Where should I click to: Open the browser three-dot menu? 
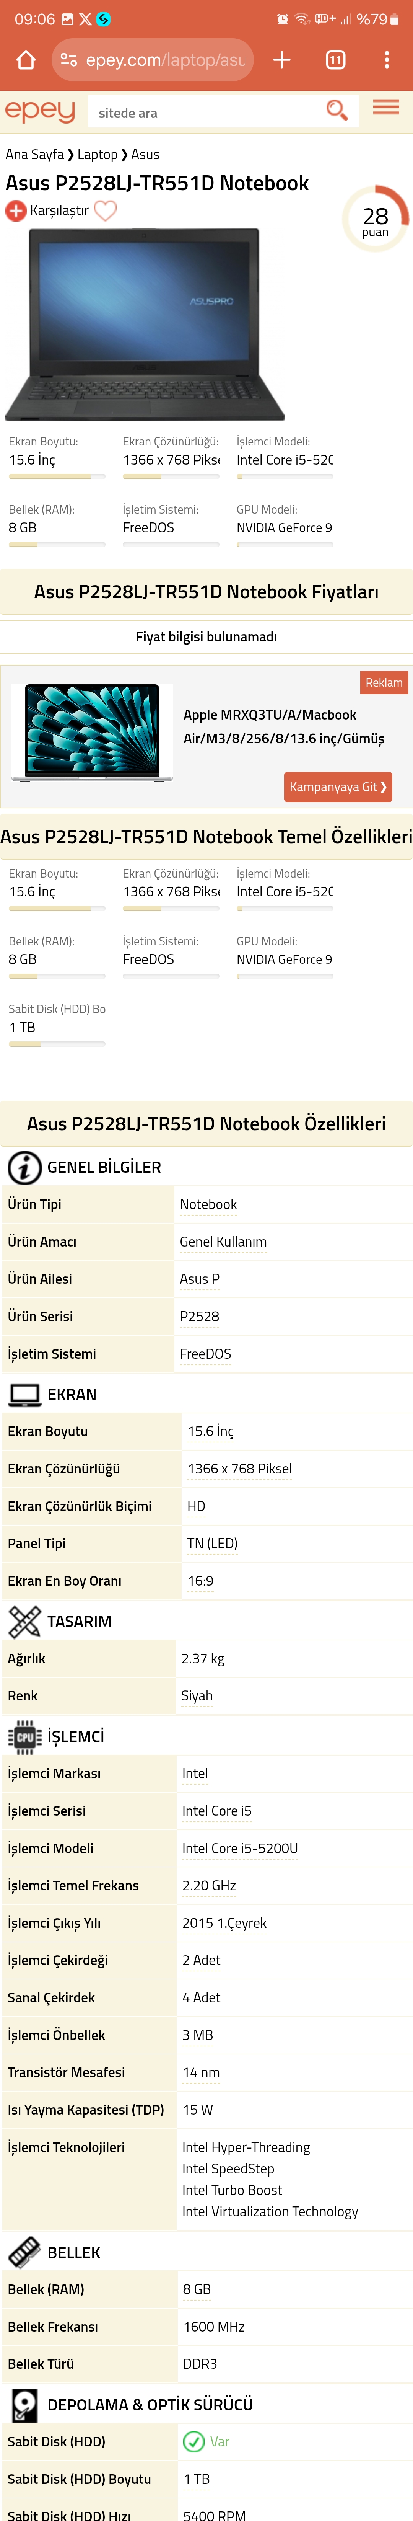pos(387,60)
